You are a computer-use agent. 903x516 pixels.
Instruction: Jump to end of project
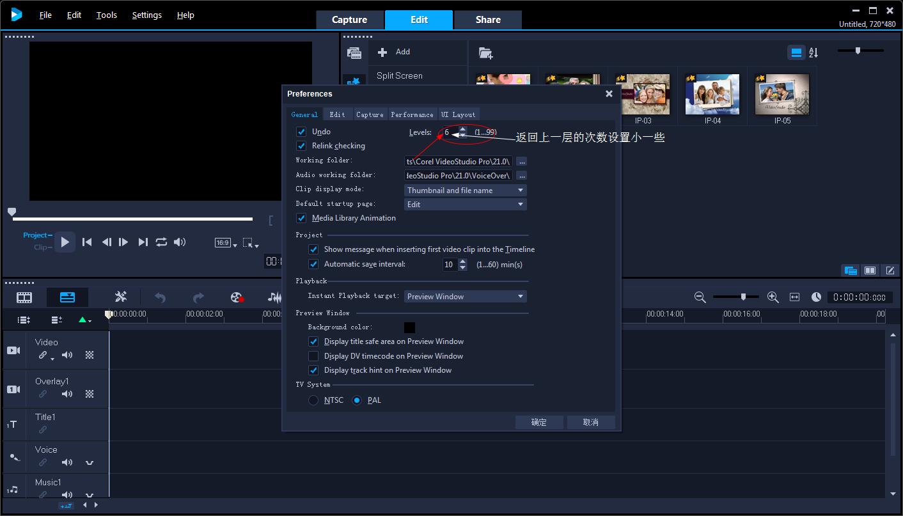tap(143, 242)
